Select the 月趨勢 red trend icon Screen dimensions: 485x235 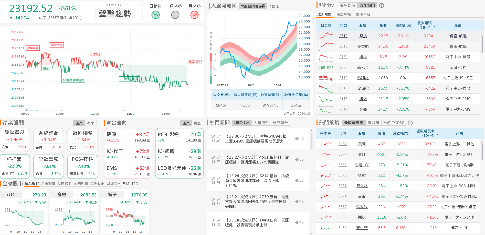point(194,15)
